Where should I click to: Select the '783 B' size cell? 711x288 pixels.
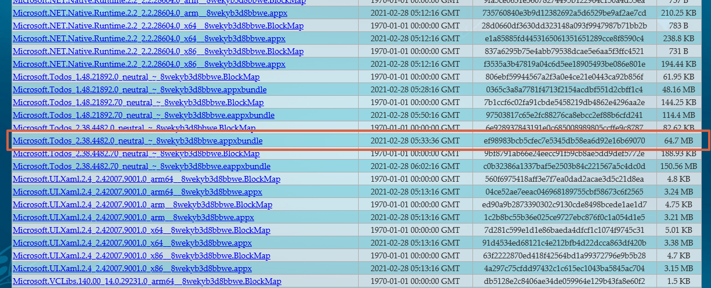[x=678, y=26]
